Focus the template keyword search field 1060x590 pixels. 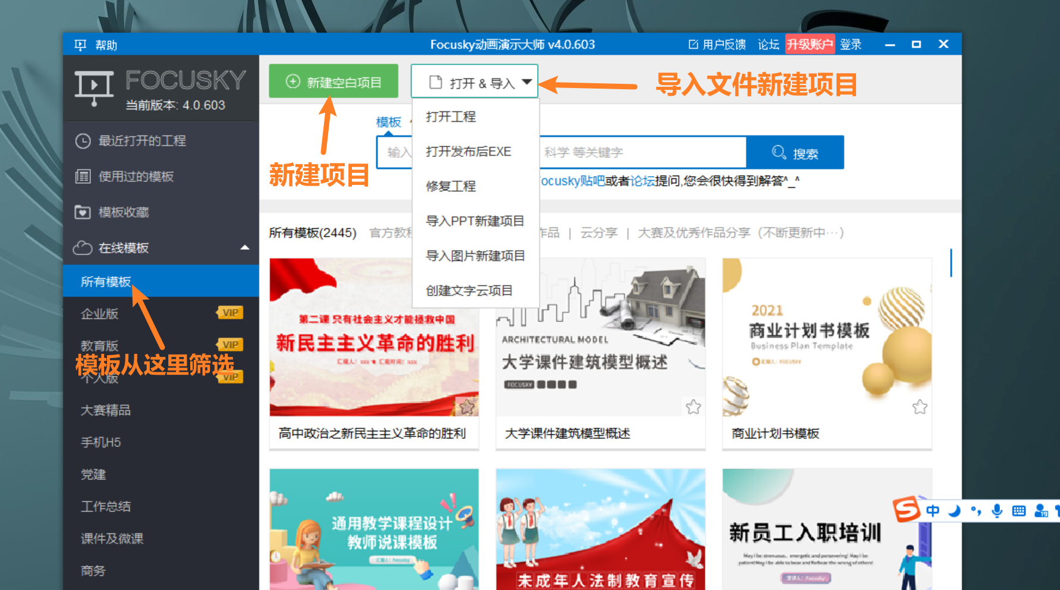561,152
